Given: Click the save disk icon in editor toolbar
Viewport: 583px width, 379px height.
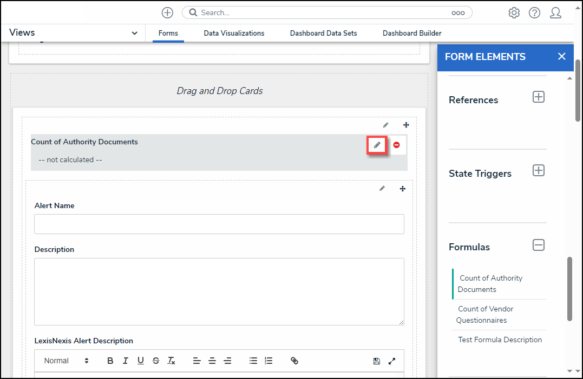Looking at the screenshot, I should [376, 361].
